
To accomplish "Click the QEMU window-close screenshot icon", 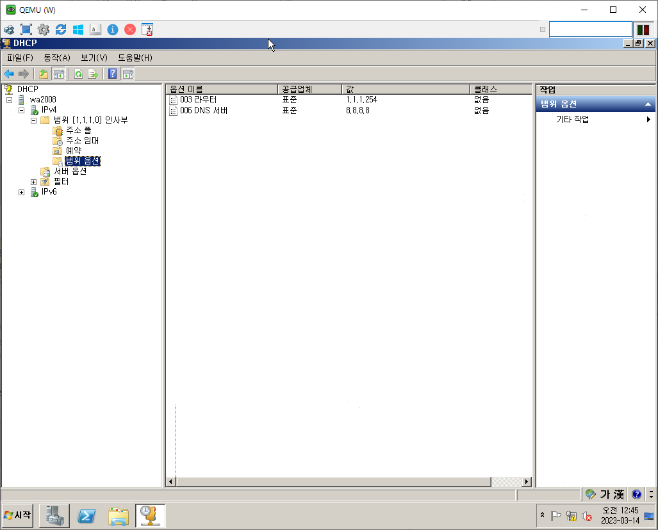I will (x=147, y=29).
